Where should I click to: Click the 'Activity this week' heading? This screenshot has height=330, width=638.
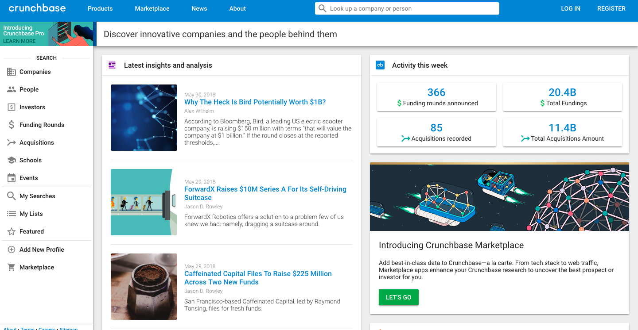[420, 65]
